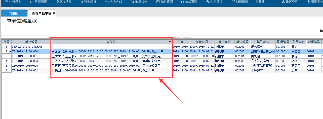323x119 pixels.
Task: Close the 查看草稿单据 tab
Action: pos(54,13)
